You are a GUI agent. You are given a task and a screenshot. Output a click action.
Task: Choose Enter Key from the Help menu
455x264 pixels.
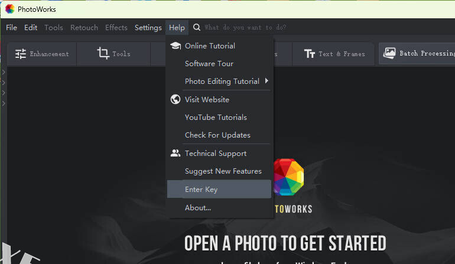pyautogui.click(x=201, y=190)
